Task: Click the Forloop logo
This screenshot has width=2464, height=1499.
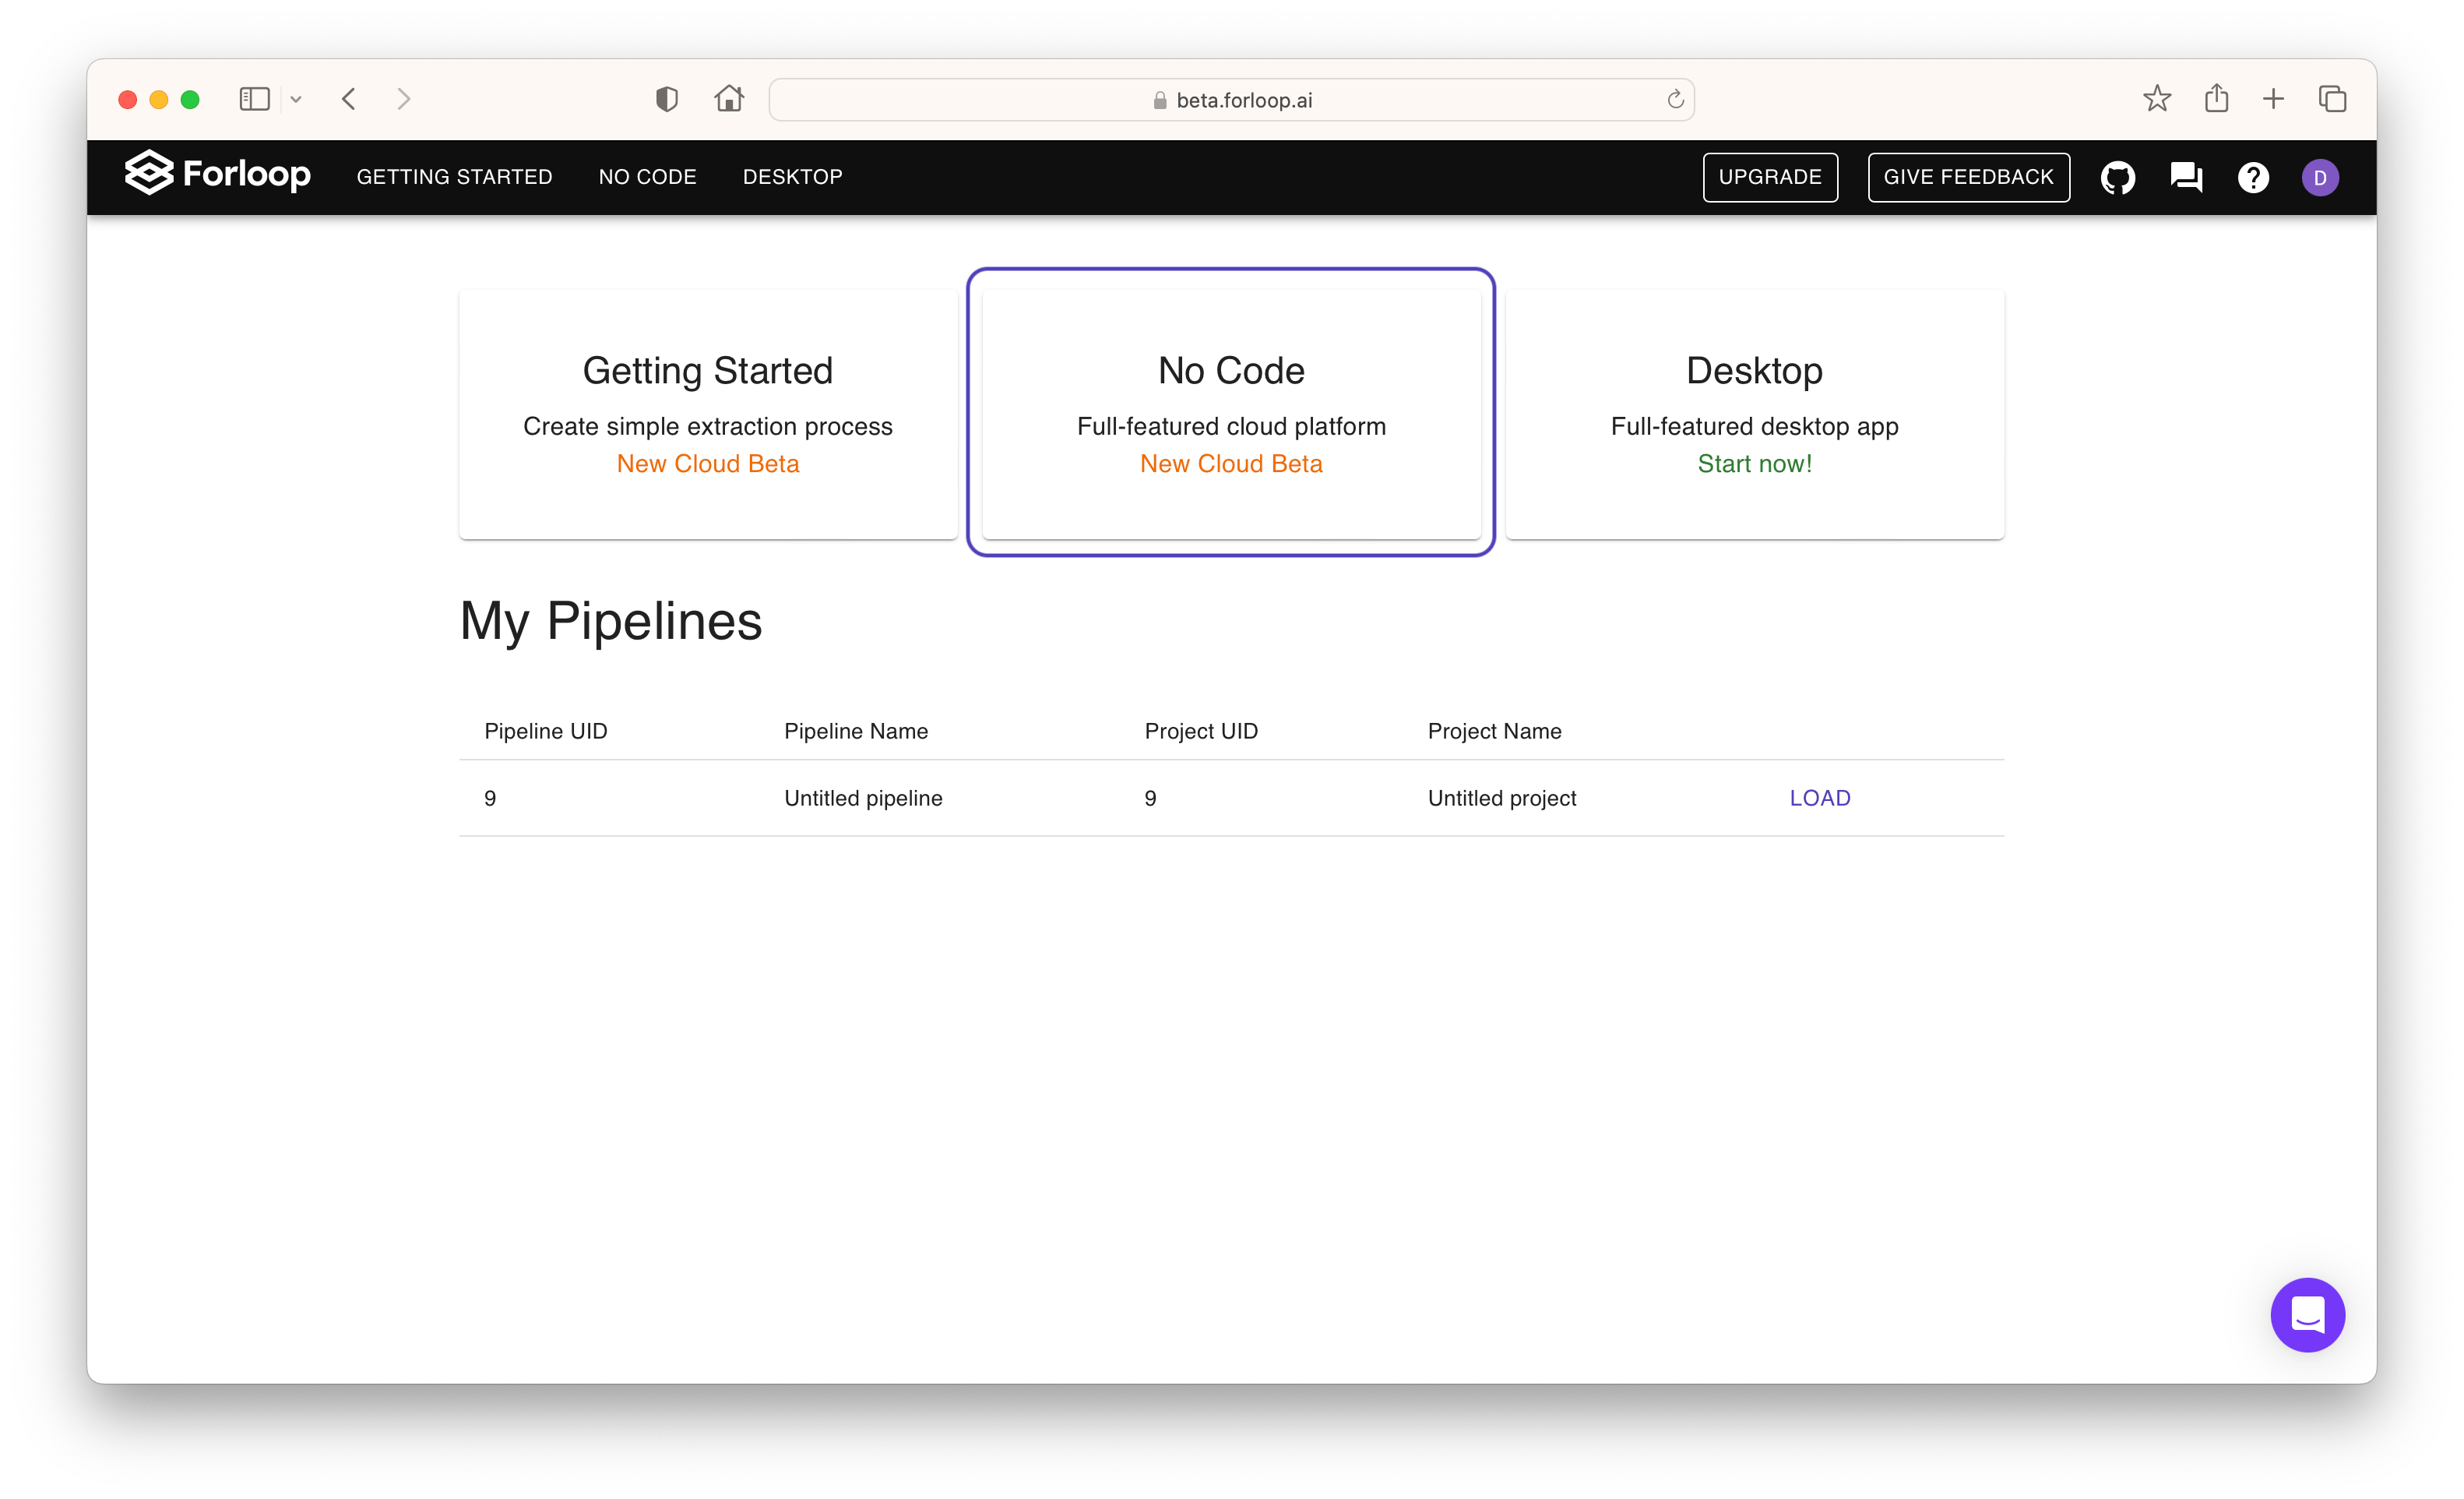Action: coord(217,174)
